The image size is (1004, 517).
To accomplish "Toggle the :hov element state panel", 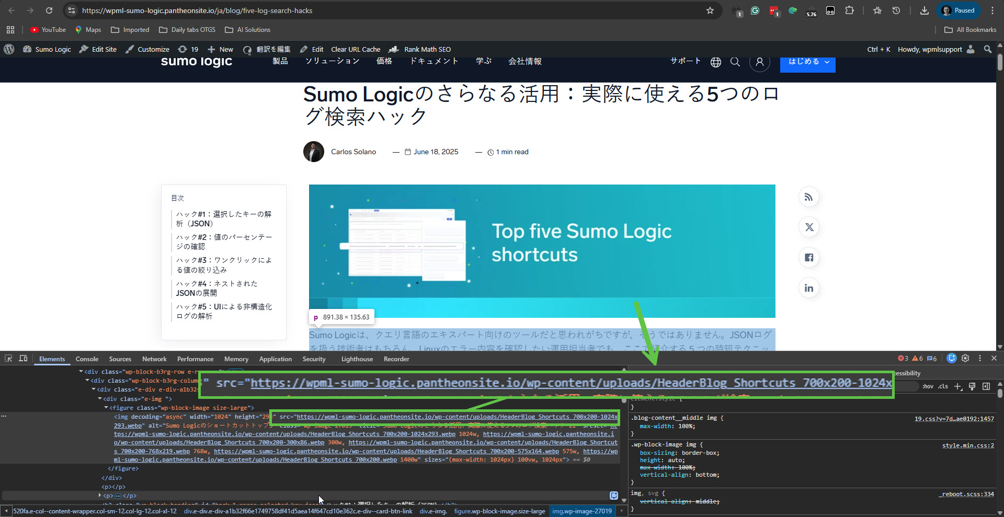I will coord(928,386).
